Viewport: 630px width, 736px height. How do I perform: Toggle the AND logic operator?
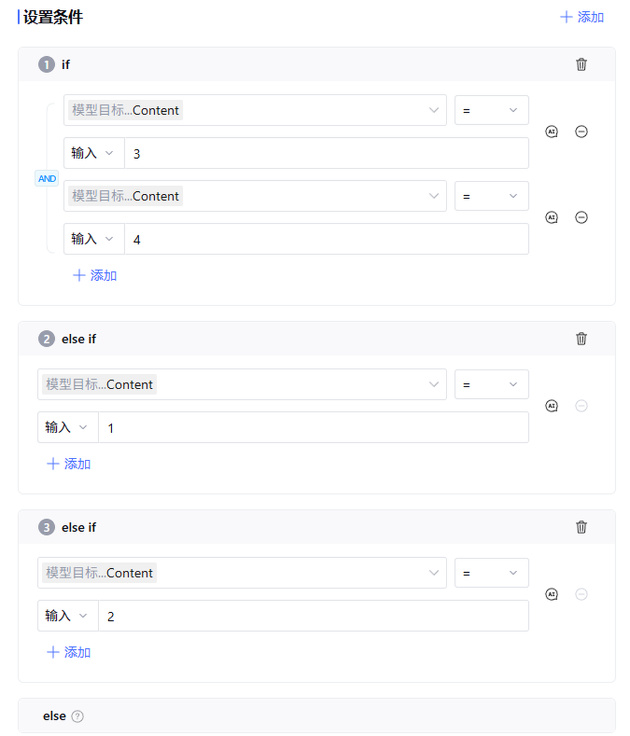pos(47,178)
